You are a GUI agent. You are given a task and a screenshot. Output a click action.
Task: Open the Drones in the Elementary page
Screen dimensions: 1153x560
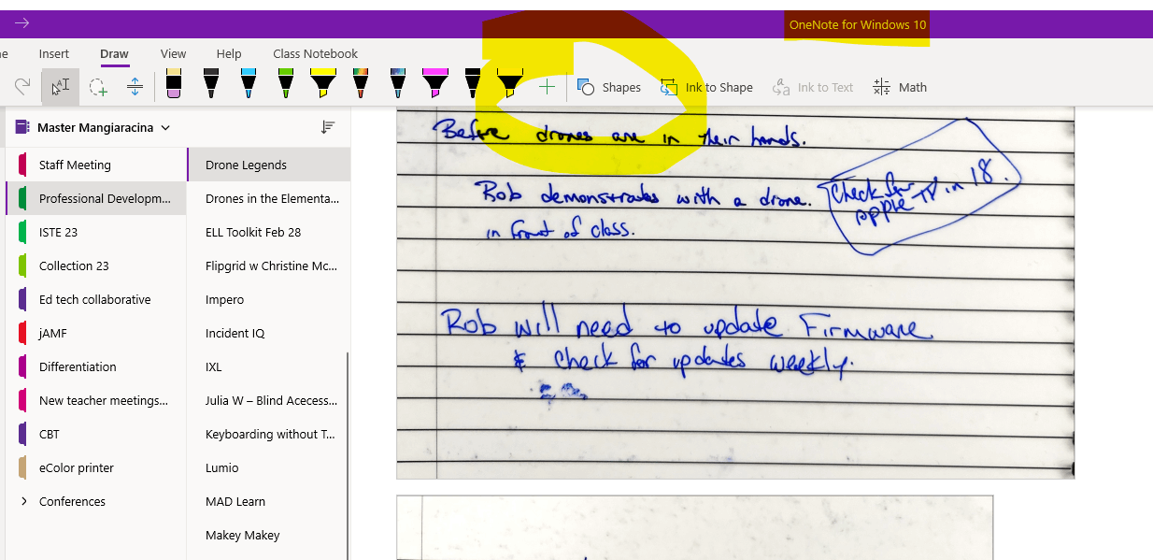pos(268,198)
